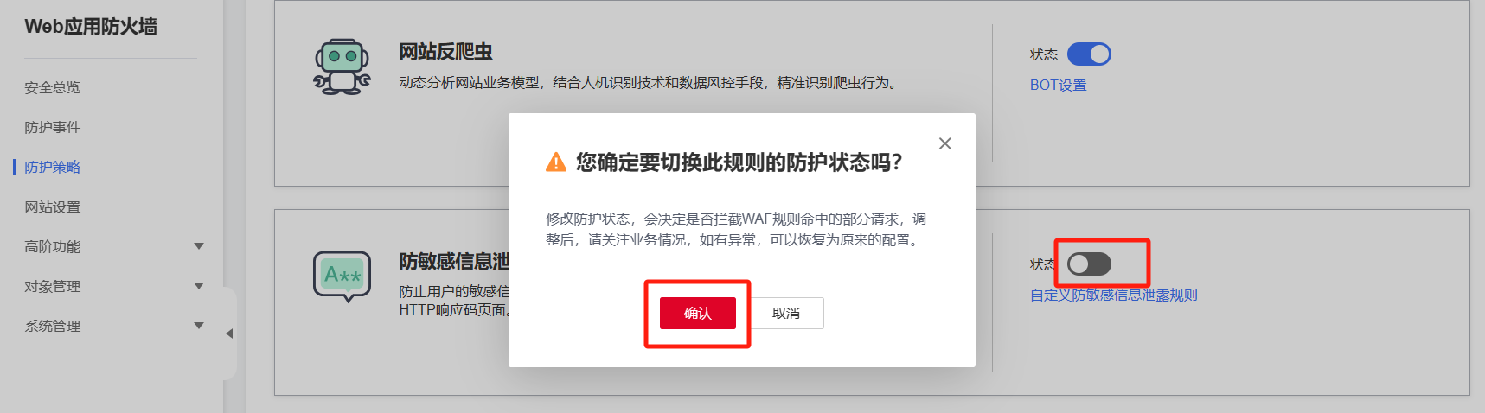Click the Web应用防火墙 heading
The image size is (1485, 413).
(91, 27)
